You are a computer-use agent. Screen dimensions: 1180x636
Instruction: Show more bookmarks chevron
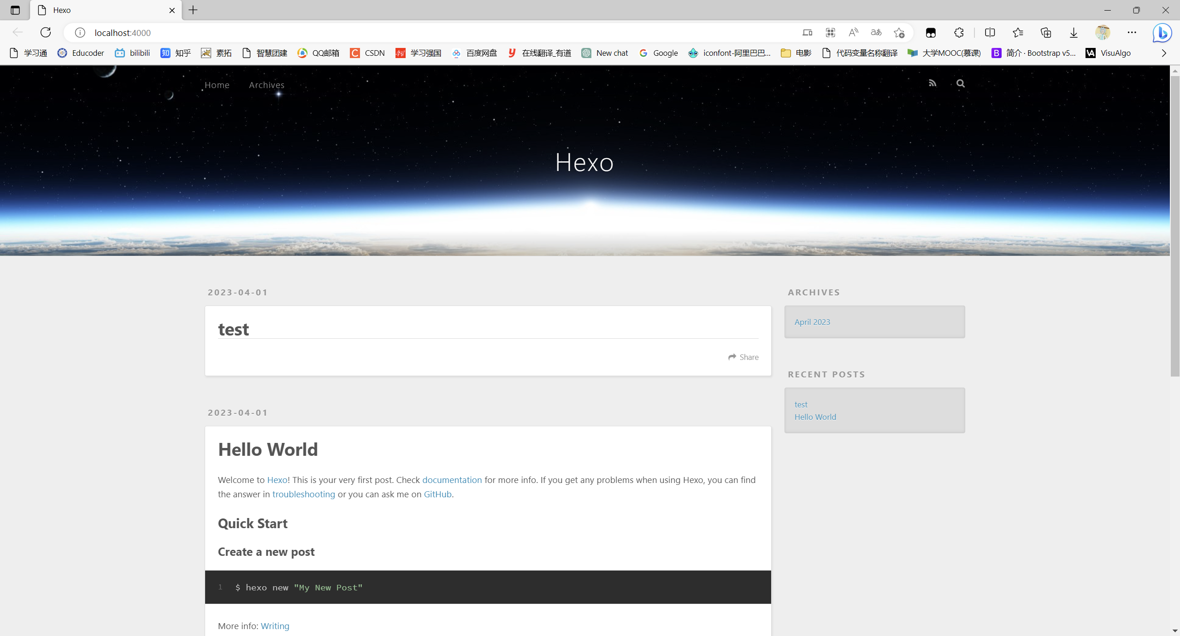(x=1164, y=53)
